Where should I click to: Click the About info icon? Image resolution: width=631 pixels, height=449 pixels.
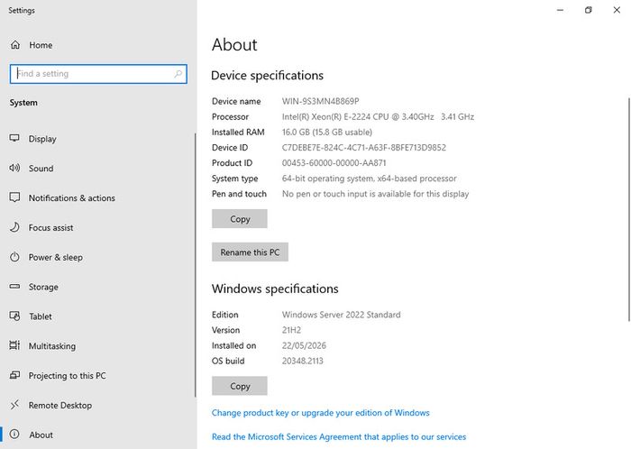click(x=14, y=434)
